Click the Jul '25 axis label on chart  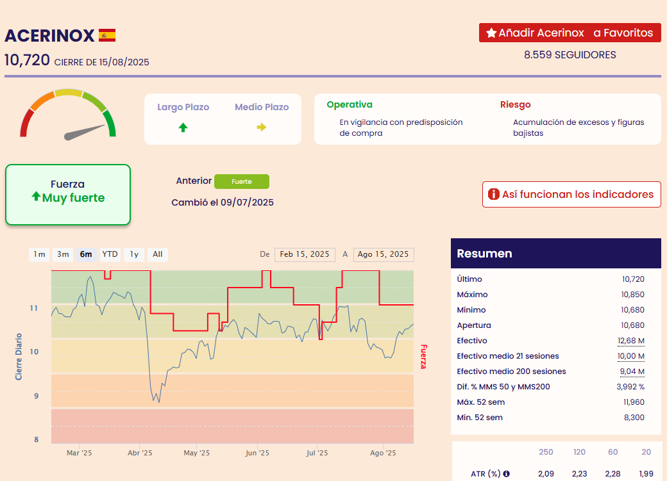(x=317, y=453)
